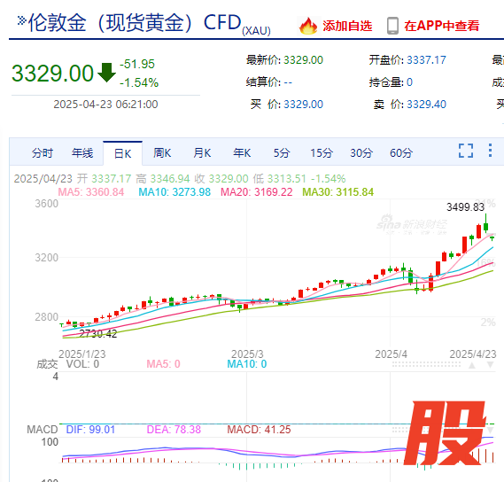This screenshot has width=504, height=482.
Task: Click the 买价 value 3329.00
Action: pos(303,105)
